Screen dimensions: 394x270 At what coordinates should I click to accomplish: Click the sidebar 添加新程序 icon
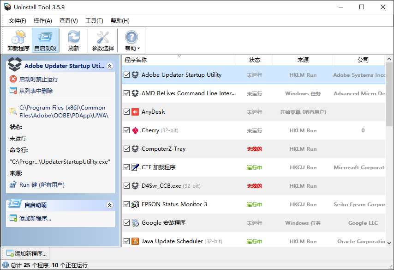coord(13,218)
